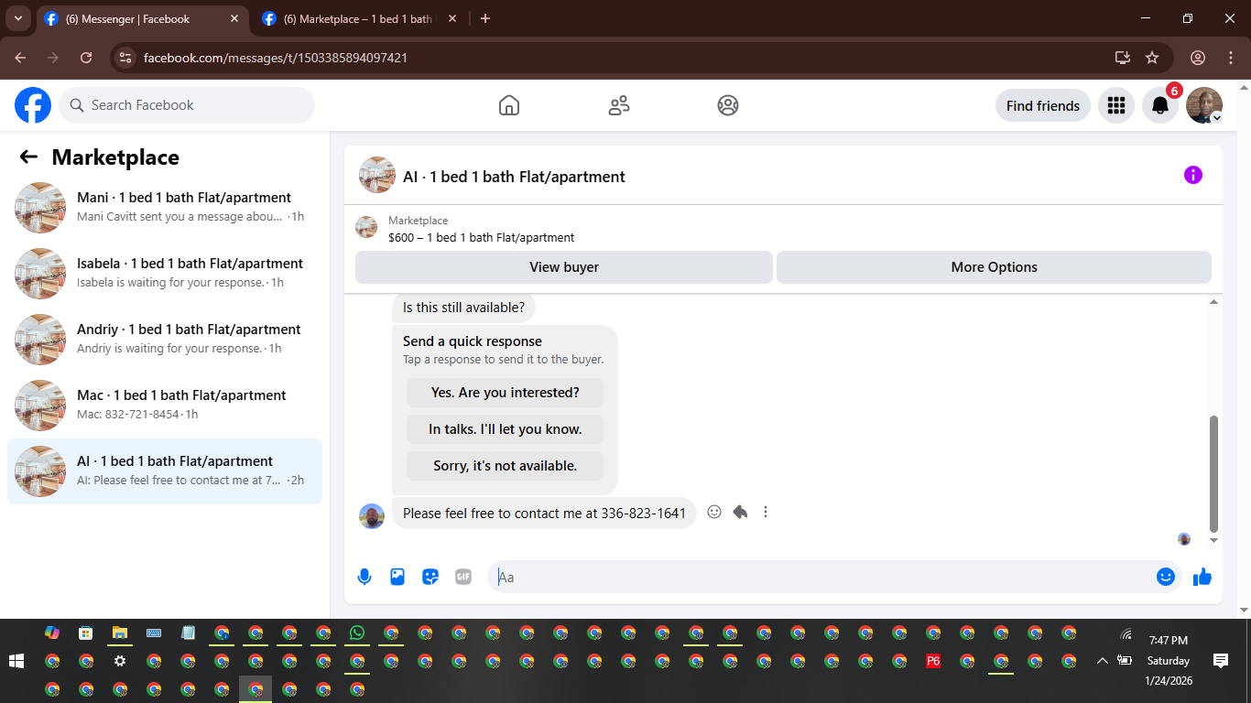The width and height of the screenshot is (1251, 703).
Task: Show hidden system tray icons
Action: tap(1102, 661)
